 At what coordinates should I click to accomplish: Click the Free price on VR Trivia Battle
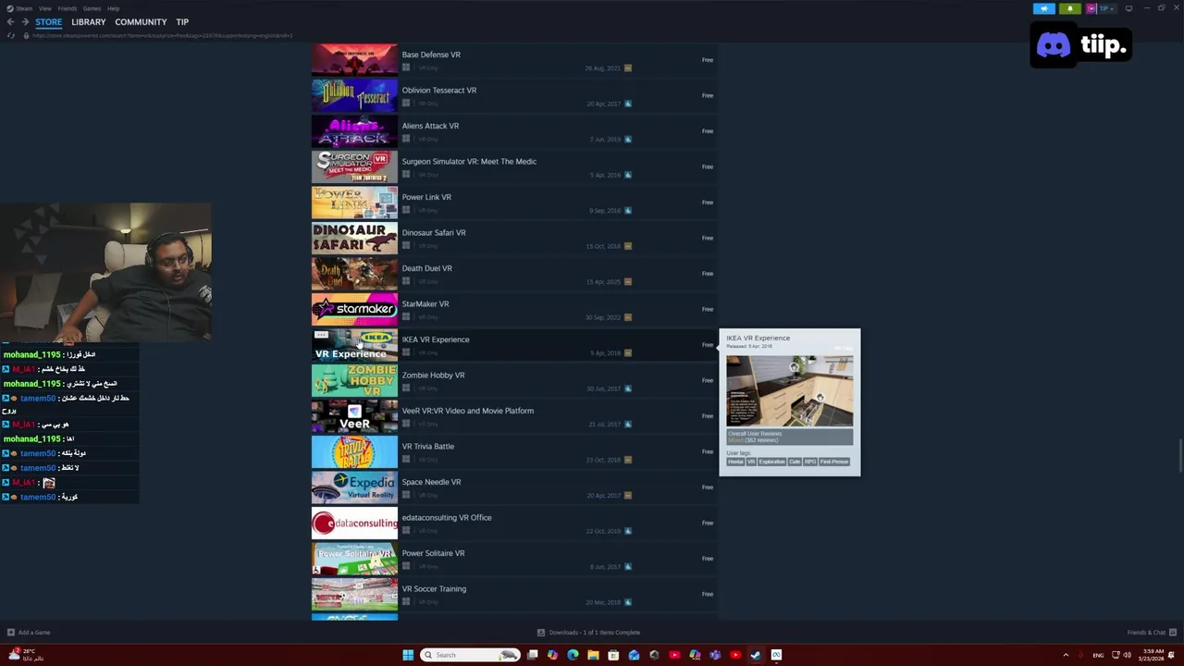click(x=708, y=451)
